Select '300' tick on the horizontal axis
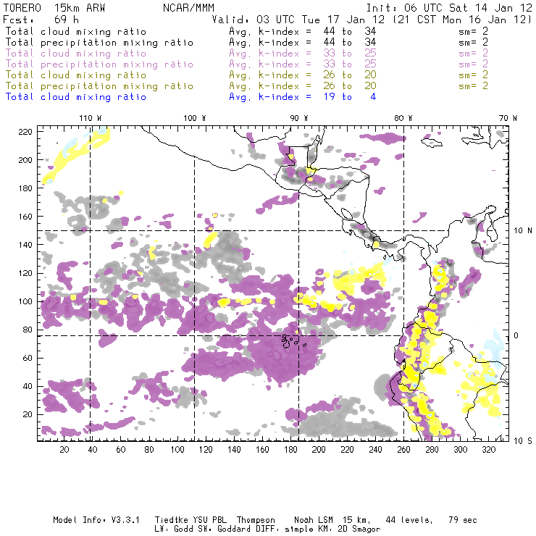This screenshot has width=536, height=536. click(461, 450)
